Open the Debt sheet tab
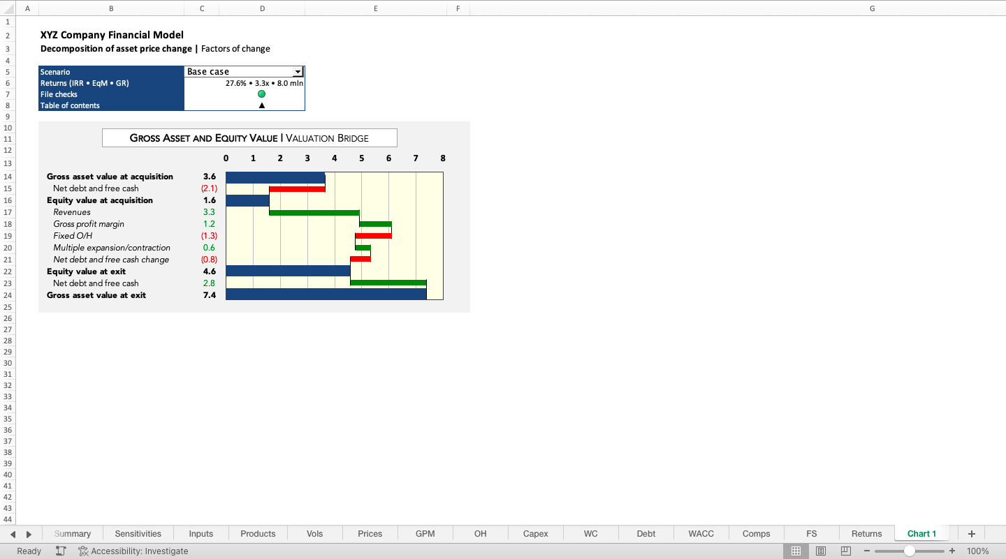Image resolution: width=1006 pixels, height=559 pixels. (x=646, y=534)
